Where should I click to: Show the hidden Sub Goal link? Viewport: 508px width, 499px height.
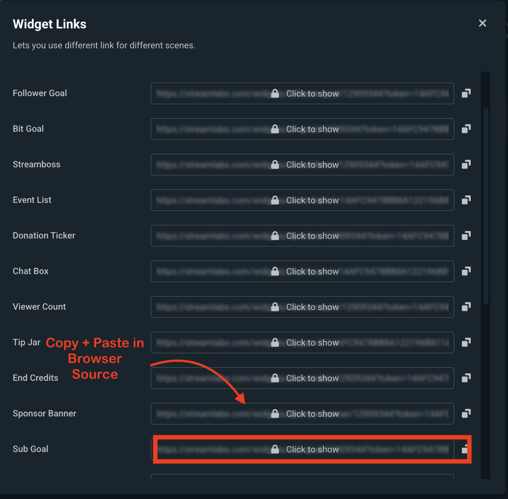coord(312,449)
